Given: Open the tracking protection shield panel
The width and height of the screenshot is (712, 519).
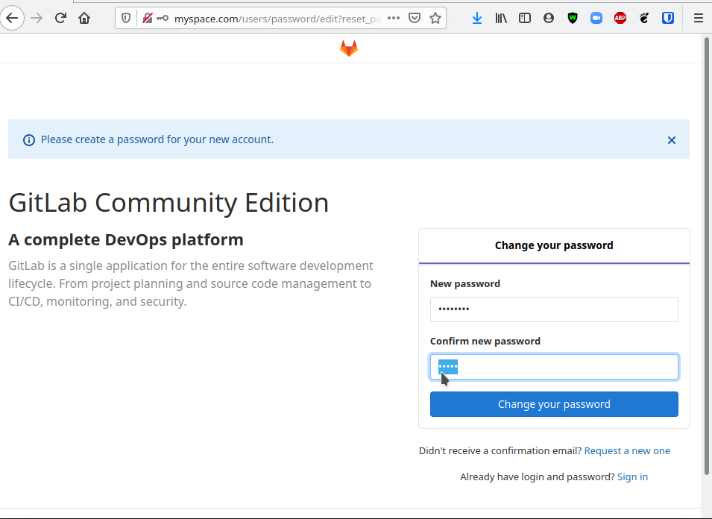Looking at the screenshot, I should point(126,18).
